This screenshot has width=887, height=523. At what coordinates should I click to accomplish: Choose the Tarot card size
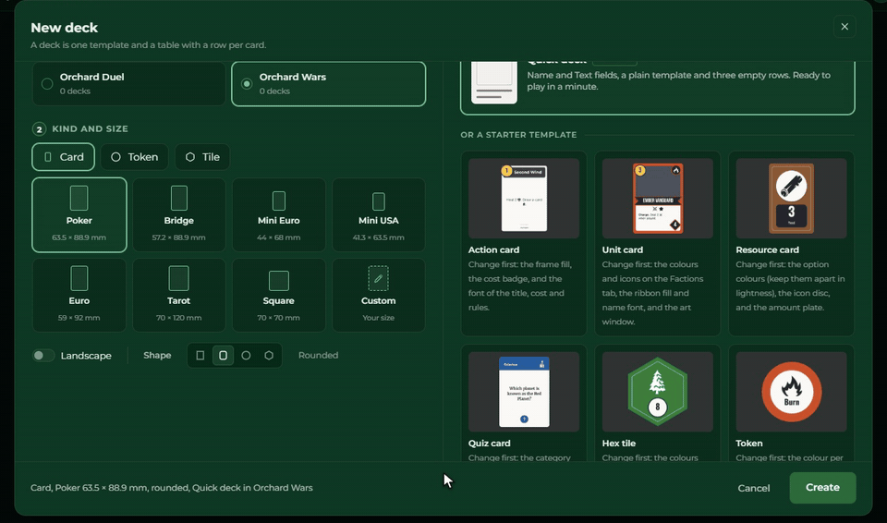(x=178, y=295)
